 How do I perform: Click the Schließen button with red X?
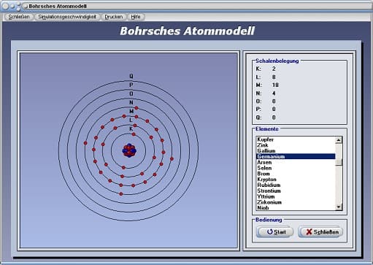click(320, 232)
